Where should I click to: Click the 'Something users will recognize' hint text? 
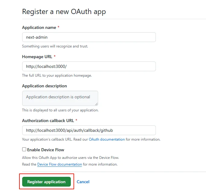(55, 46)
